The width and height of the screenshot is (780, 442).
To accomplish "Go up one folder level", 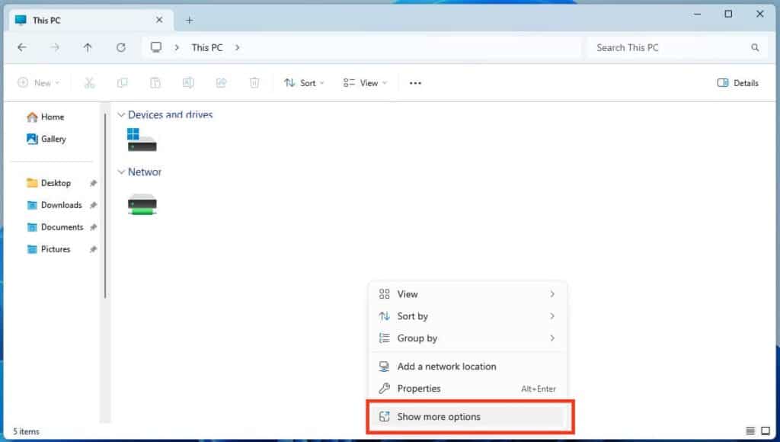I will tap(88, 47).
